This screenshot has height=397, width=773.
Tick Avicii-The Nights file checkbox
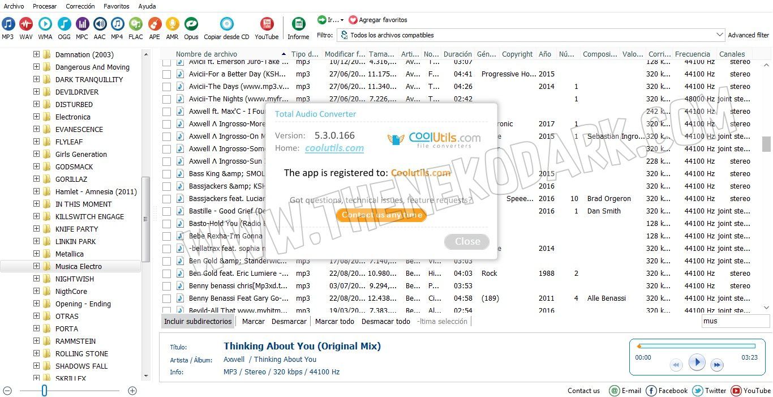tap(166, 99)
